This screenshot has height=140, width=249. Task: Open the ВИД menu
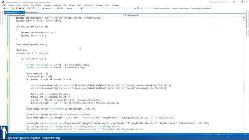click(19, 5)
